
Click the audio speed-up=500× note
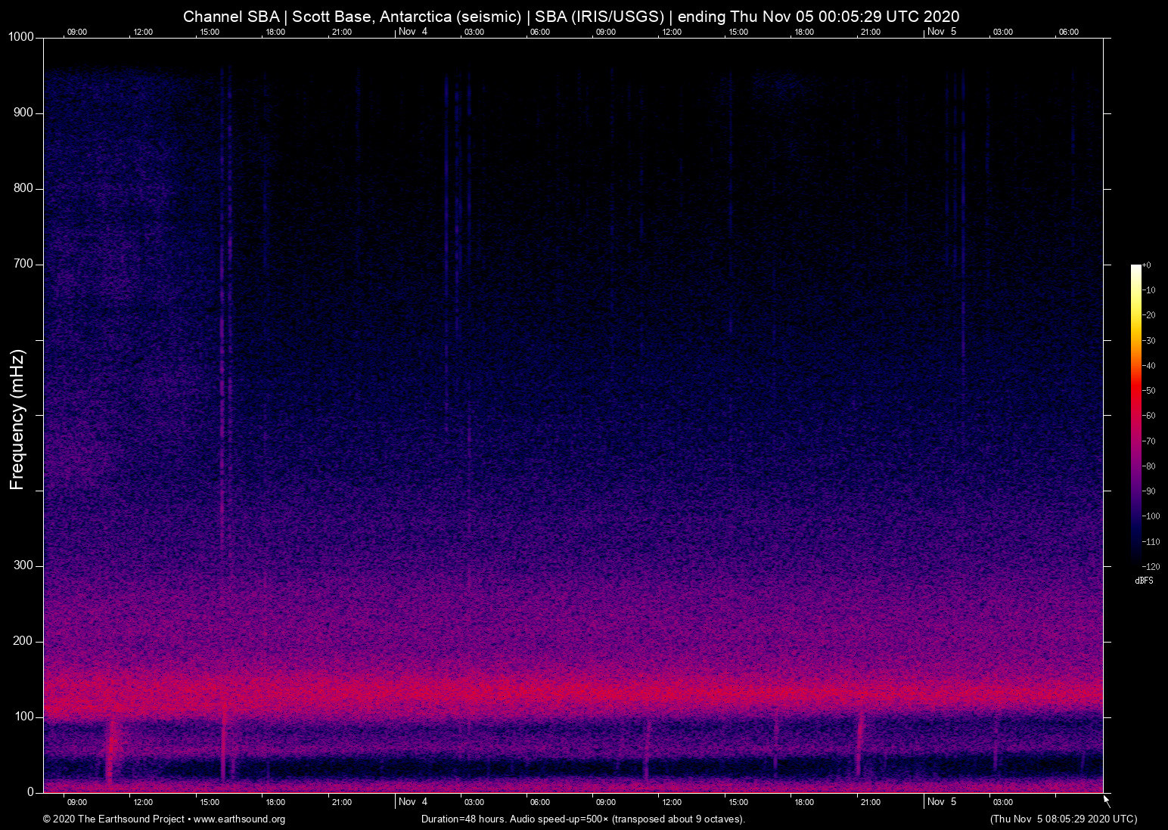561,819
